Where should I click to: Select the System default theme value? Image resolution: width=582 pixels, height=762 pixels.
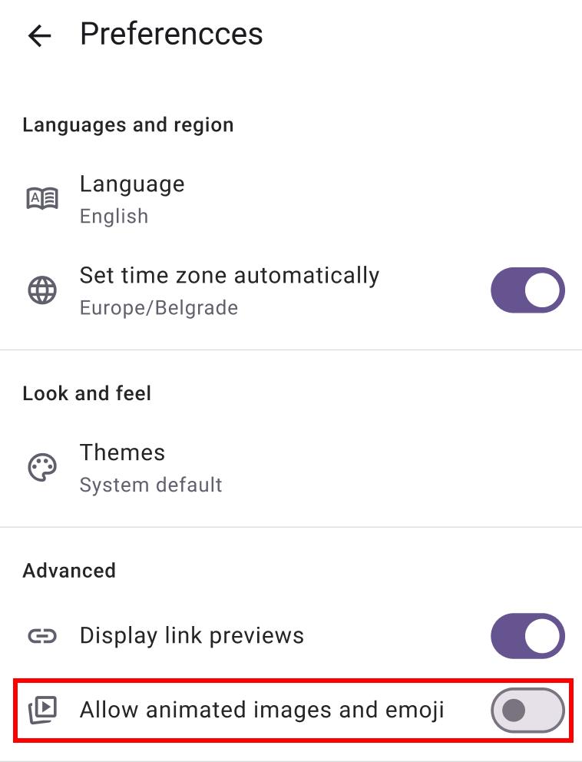coord(151,485)
